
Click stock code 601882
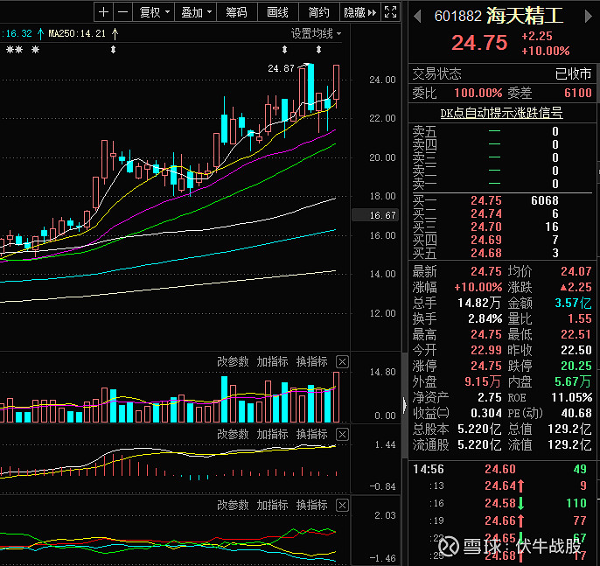(457, 16)
